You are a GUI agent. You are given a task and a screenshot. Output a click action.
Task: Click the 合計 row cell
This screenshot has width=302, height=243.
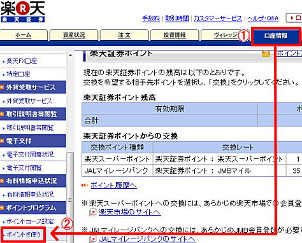(x=169, y=120)
